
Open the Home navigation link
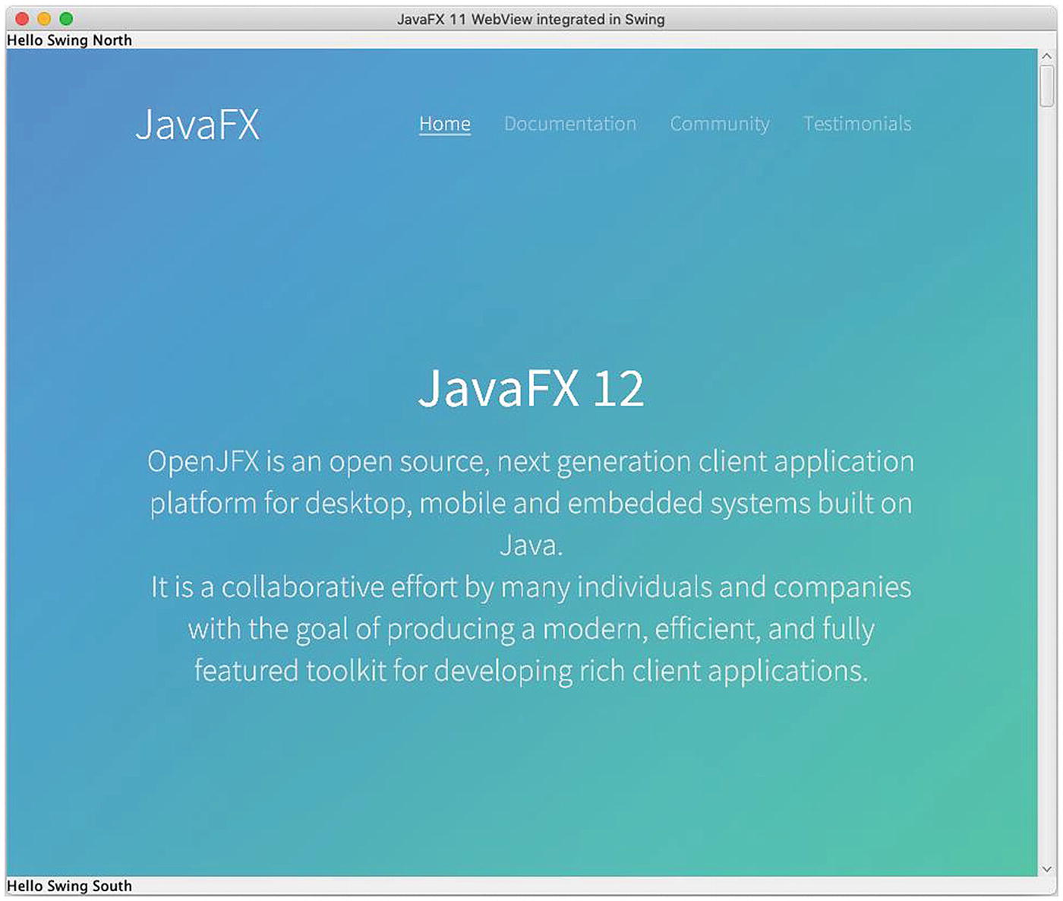(x=445, y=124)
